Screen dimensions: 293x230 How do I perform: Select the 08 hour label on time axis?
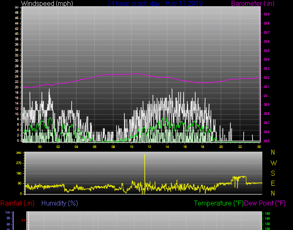coord(113,147)
